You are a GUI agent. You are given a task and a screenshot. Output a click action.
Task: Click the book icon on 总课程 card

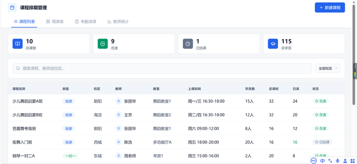click(17, 44)
